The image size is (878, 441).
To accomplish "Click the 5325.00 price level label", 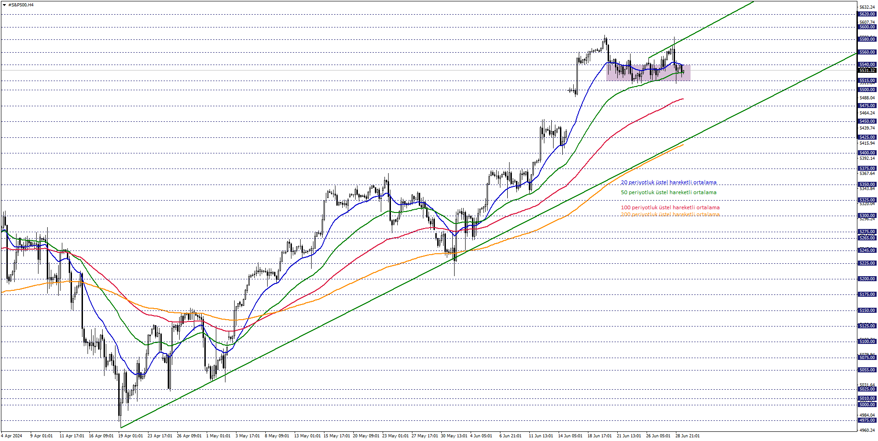I will pyautogui.click(x=867, y=200).
